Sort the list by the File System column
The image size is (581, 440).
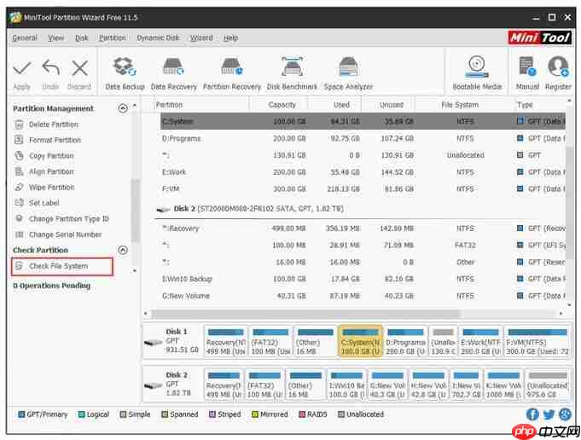pos(460,105)
